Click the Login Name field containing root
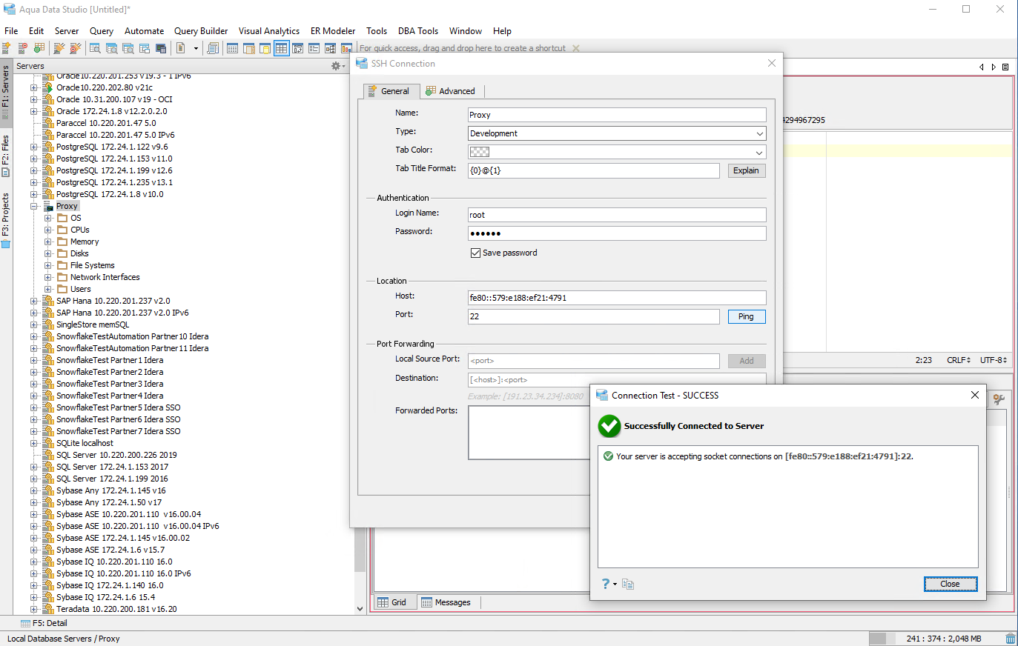 point(617,215)
